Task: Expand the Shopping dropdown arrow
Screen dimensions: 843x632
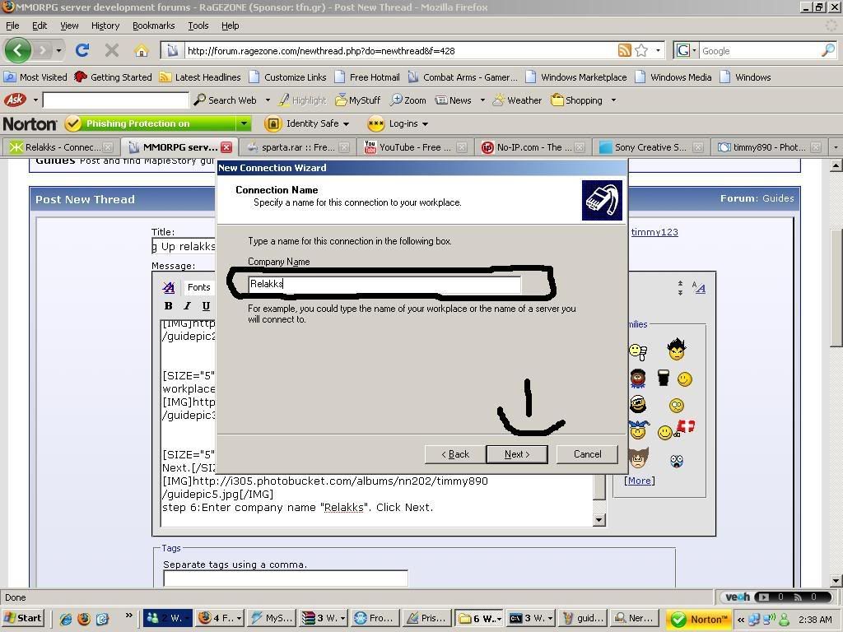Action: coord(613,100)
